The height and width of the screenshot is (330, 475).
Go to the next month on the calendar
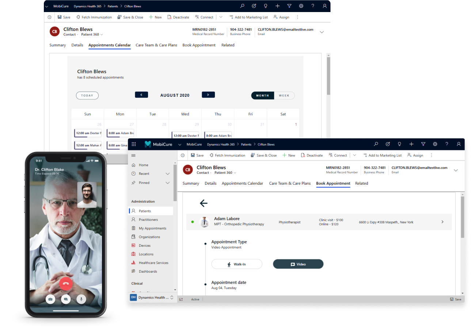(x=208, y=95)
